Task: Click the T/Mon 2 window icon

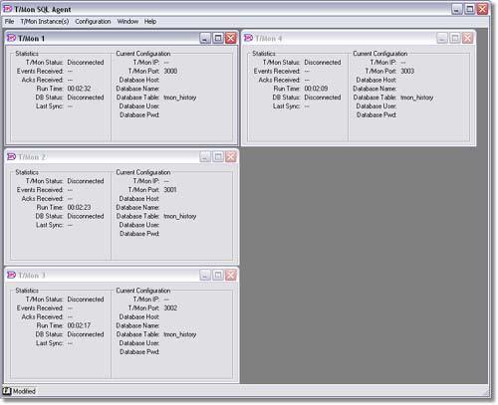Action: click(12, 156)
